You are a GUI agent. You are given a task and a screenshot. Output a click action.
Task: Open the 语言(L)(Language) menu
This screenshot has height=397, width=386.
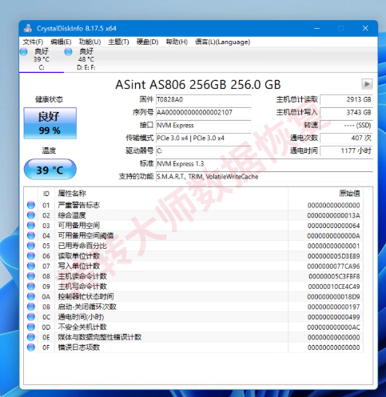[x=222, y=42]
